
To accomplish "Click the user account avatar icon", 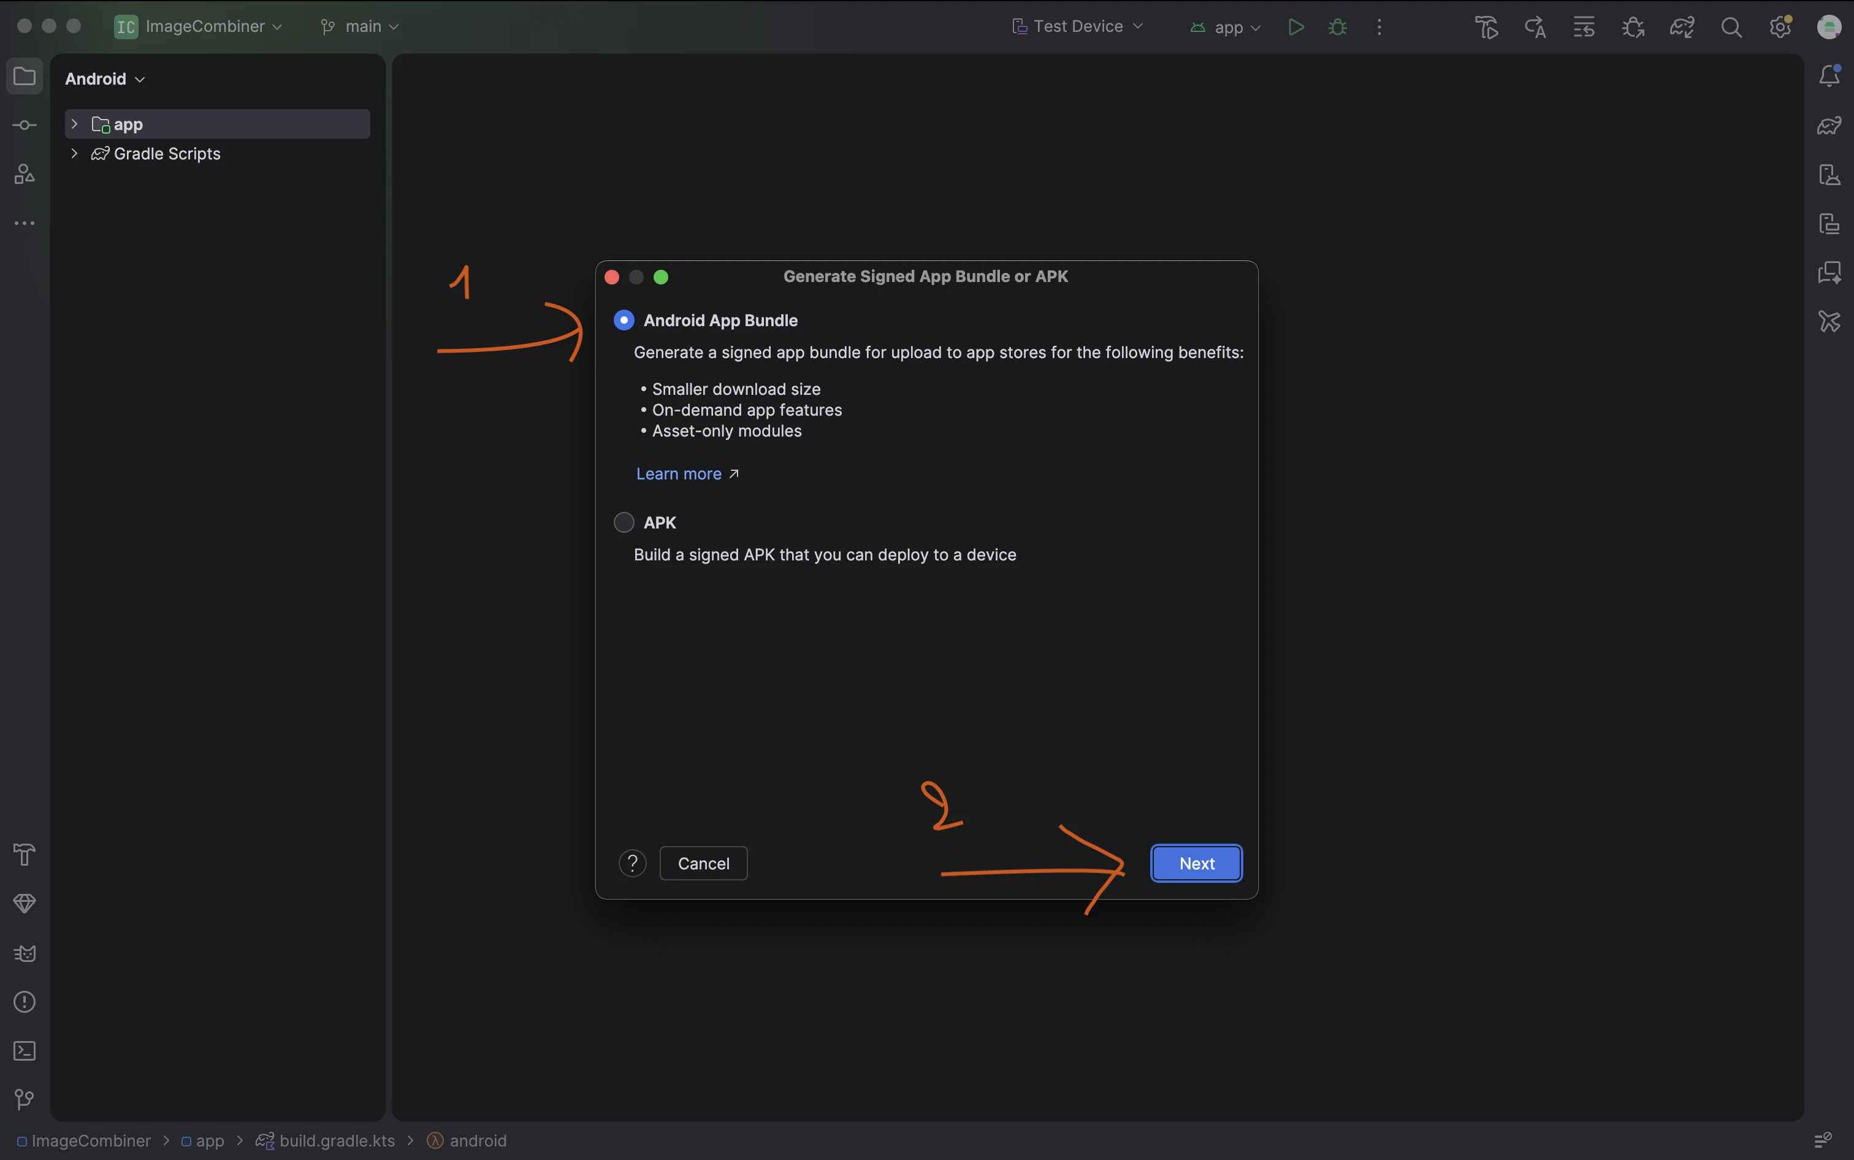I will click(1829, 27).
